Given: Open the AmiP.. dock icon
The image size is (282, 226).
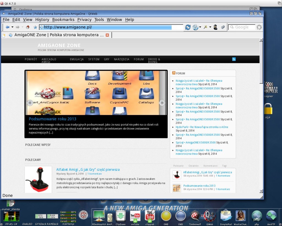Looking at the screenshot, I should click(x=110, y=218).
